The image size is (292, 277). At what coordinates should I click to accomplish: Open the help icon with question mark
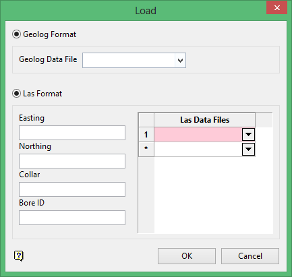click(x=19, y=255)
